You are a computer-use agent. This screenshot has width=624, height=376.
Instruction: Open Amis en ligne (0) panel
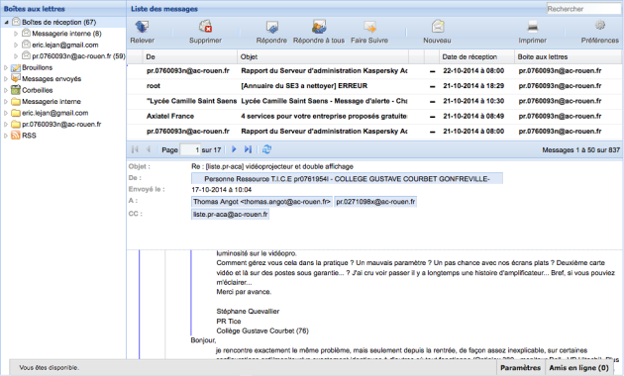(579, 368)
